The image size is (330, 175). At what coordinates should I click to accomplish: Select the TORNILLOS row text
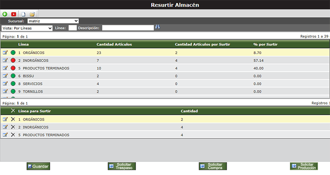point(33,92)
